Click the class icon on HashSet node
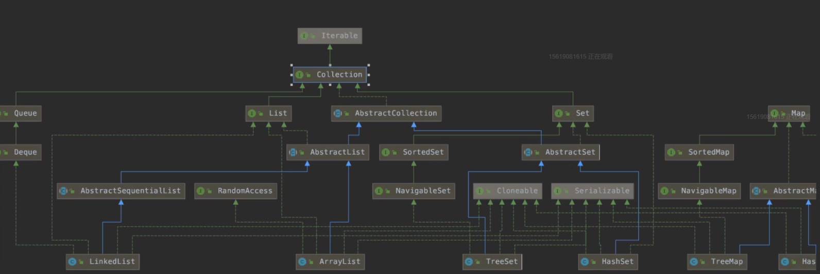820x274 pixels. (x=585, y=262)
